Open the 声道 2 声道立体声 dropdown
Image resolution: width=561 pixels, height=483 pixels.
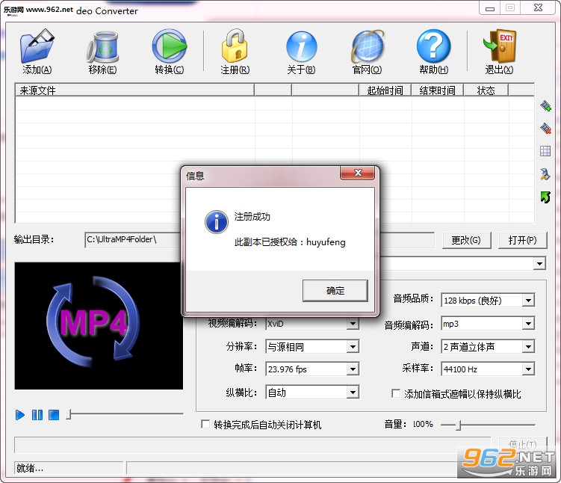[x=528, y=347]
